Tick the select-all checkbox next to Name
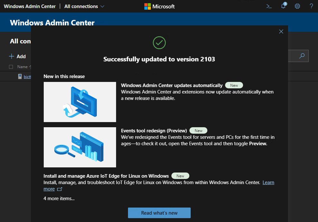Screen dimensions: 318x222 tap(11, 67)
